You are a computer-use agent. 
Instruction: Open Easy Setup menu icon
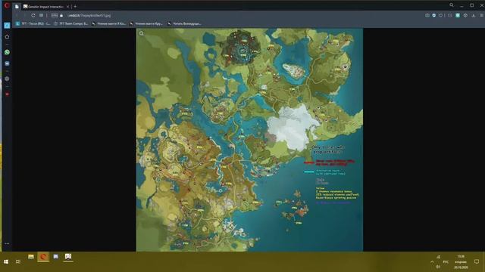coord(482,15)
